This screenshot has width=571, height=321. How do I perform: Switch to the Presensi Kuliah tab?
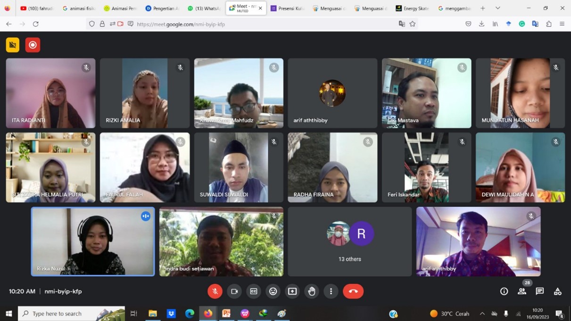click(287, 8)
